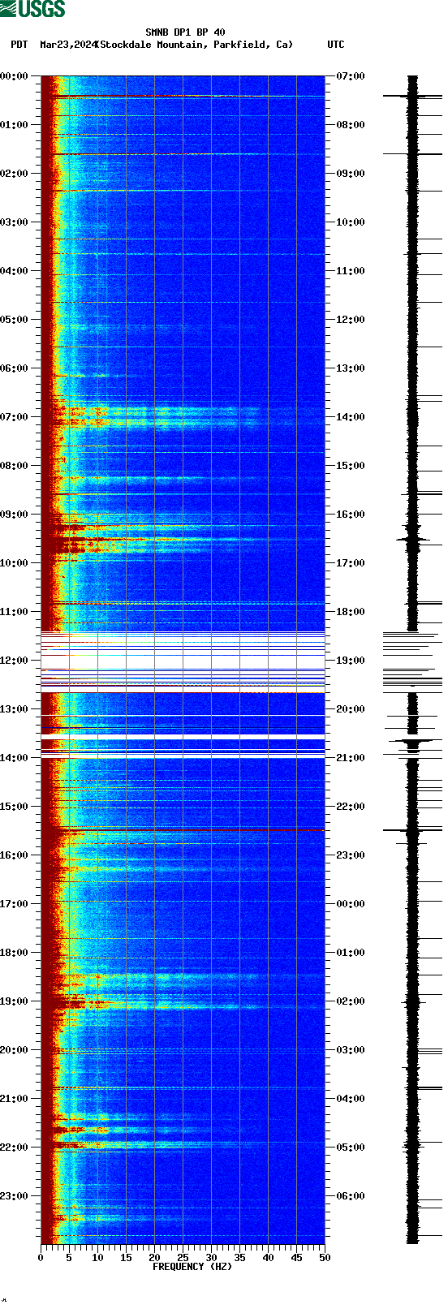Click the PDT time label 21:00
The height and width of the screenshot is (1309, 448).
15,1099
